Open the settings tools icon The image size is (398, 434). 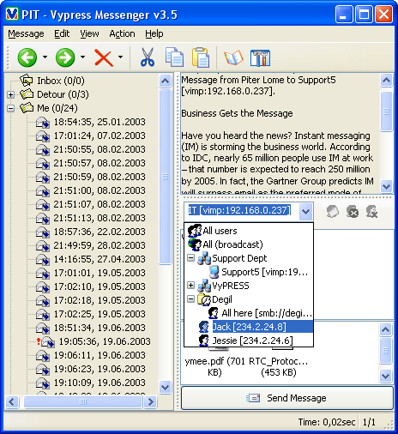pyautogui.click(x=260, y=57)
